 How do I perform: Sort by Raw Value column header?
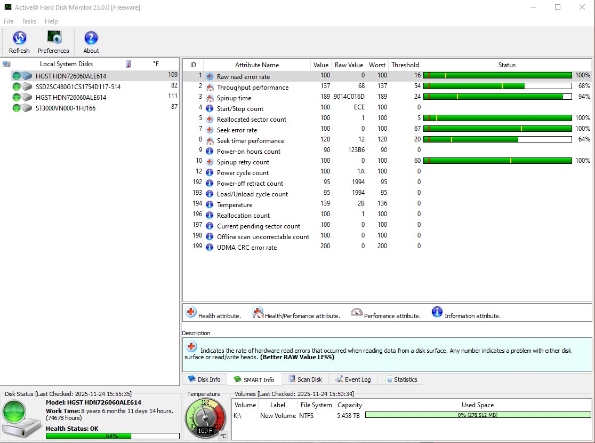tap(349, 65)
